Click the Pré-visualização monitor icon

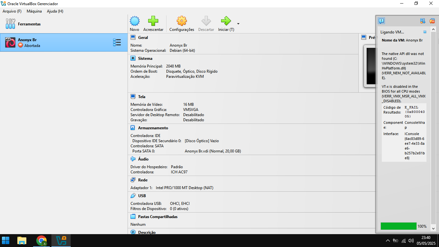[x=363, y=37]
